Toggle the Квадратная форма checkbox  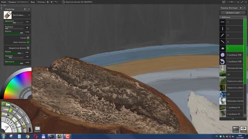pyautogui.click(x=28, y=48)
